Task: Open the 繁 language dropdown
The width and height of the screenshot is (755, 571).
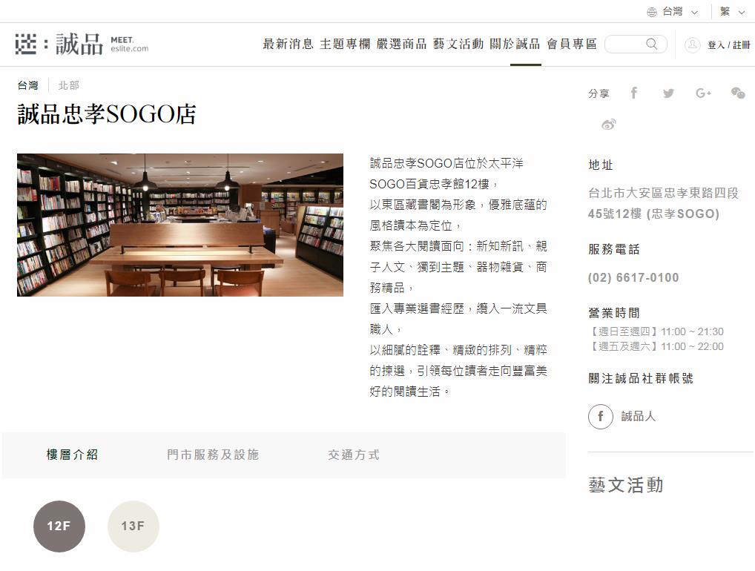Action: pyautogui.click(x=732, y=12)
